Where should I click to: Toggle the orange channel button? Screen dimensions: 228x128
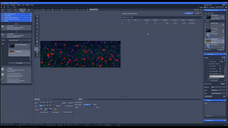[55, 110]
